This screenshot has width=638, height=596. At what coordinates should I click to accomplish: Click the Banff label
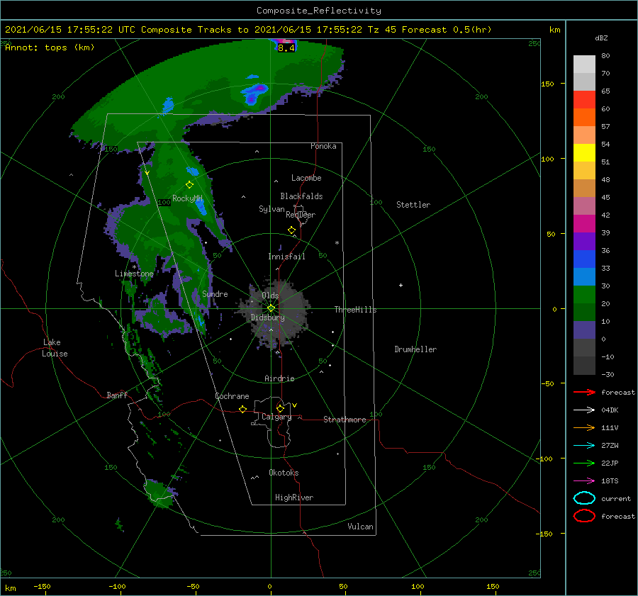(x=117, y=395)
